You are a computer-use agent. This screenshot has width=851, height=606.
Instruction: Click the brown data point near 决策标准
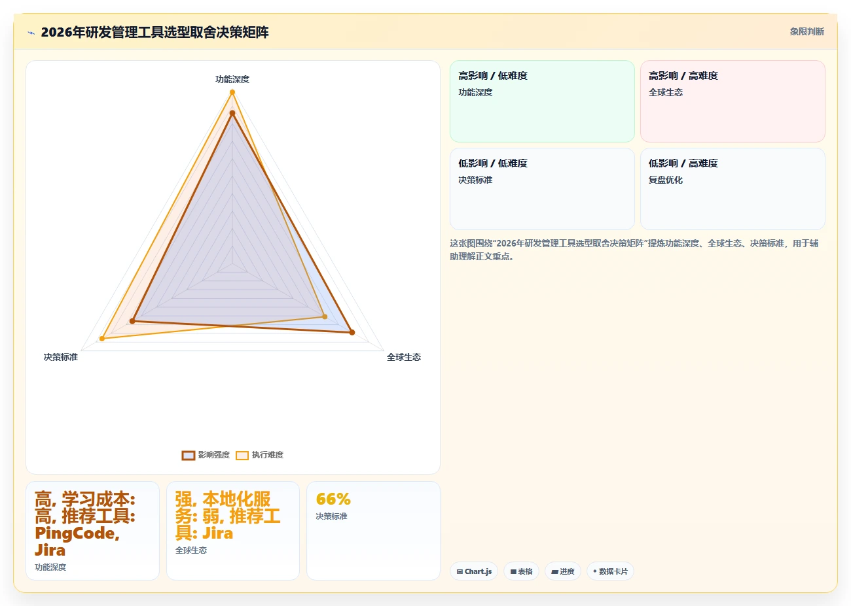tap(132, 321)
